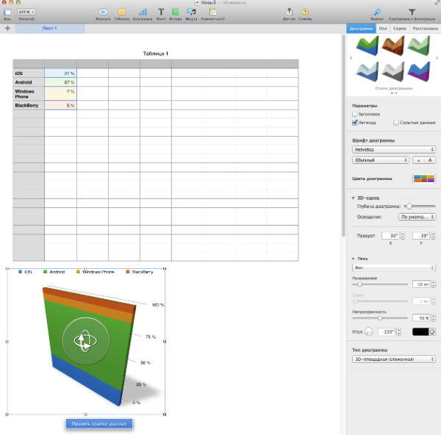Adjust the shadow opacity (Непрозрачность) slider

[x=380, y=318]
